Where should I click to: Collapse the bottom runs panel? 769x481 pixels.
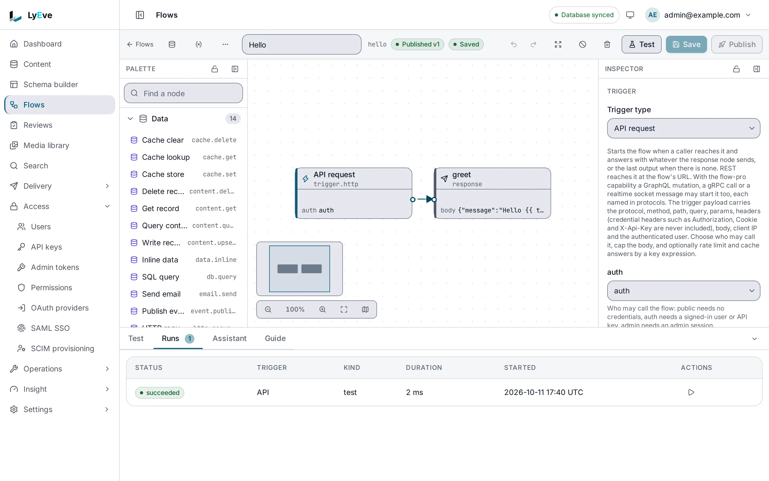point(755,339)
